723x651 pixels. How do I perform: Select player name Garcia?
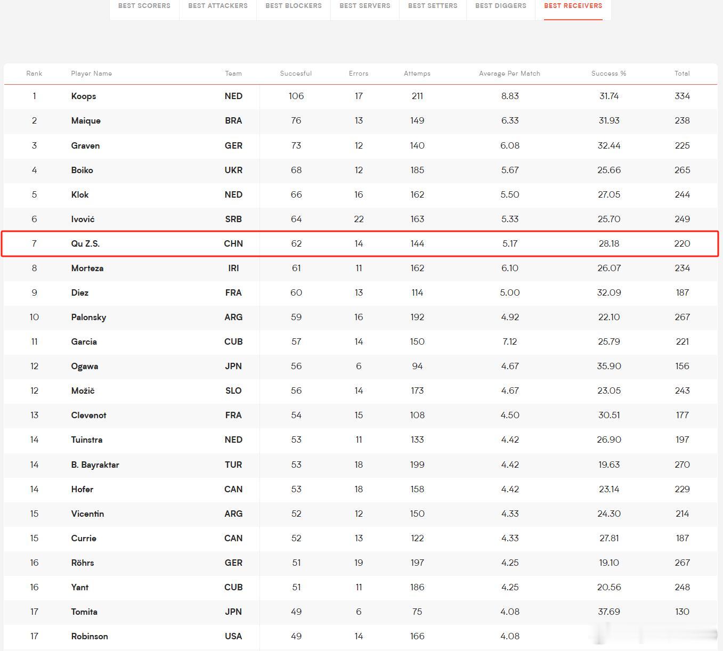click(x=84, y=341)
